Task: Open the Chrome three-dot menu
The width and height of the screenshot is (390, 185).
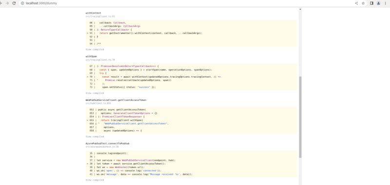Action: 385,3
